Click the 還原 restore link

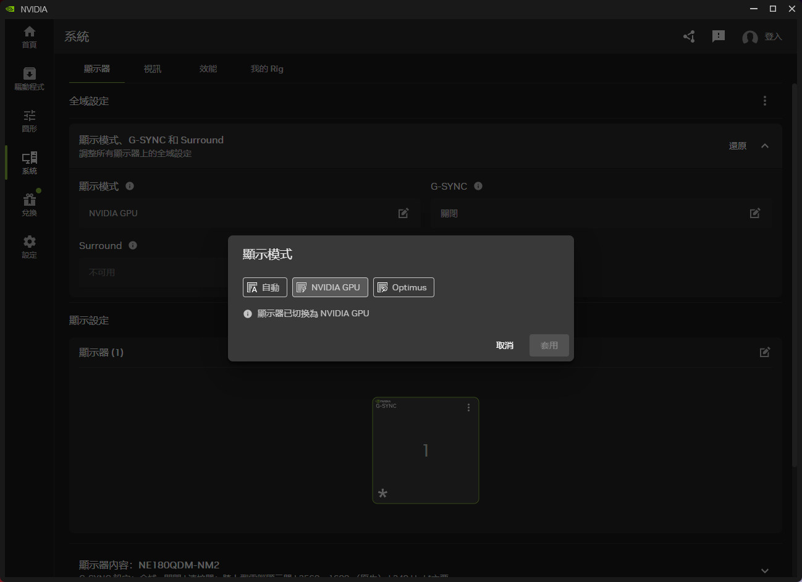point(737,146)
